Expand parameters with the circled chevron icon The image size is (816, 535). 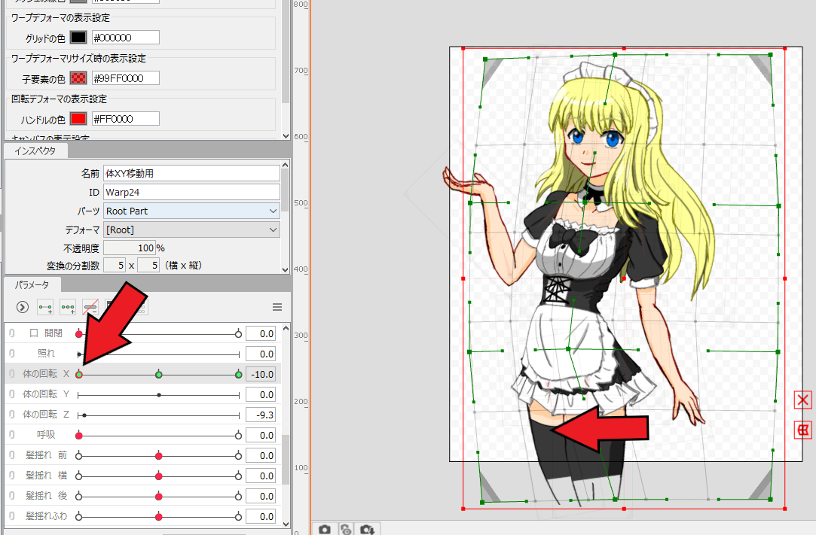21,307
